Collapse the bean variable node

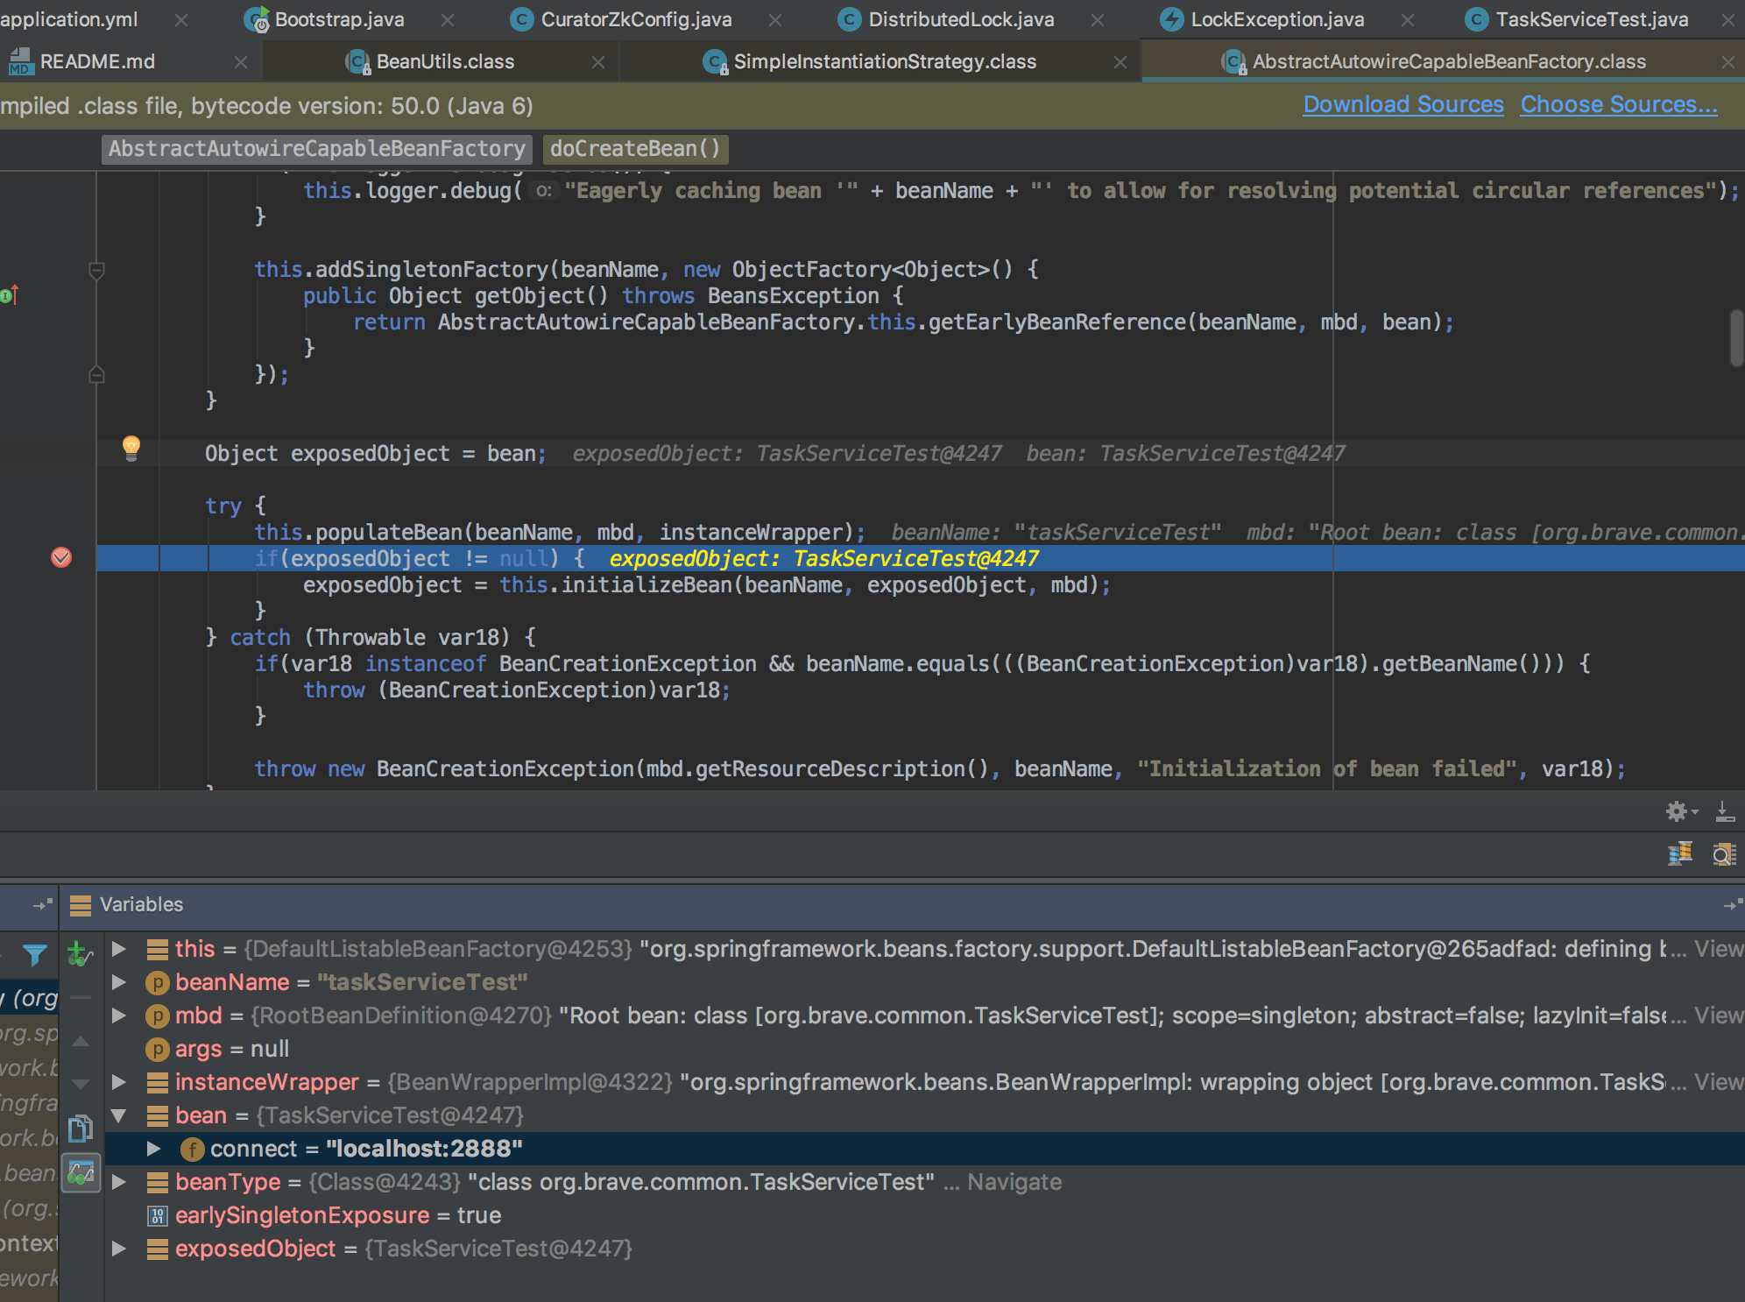(119, 1115)
